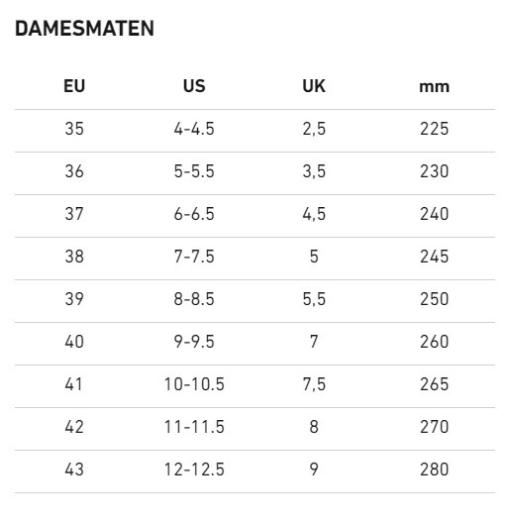Click US size 11-11.5 cell
Image resolution: width=508 pixels, height=521 pixels.
click(x=194, y=426)
